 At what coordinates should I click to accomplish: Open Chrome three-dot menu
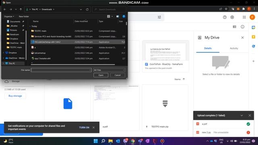click(x=254, y=9)
